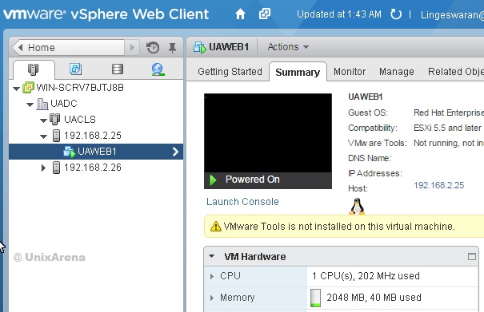The width and height of the screenshot is (484, 312).
Task: Click the Linux penguin guest OS icon
Action: [357, 207]
